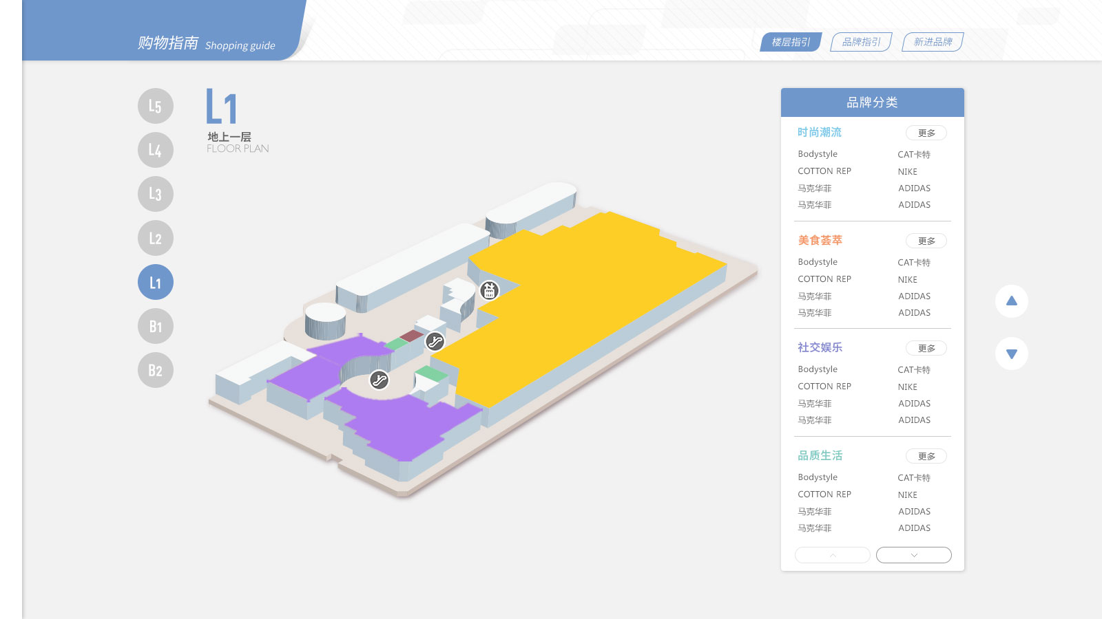This screenshot has width=1102, height=619.
Task: Select Bodystyle under 时尚潮流
Action: click(818, 154)
